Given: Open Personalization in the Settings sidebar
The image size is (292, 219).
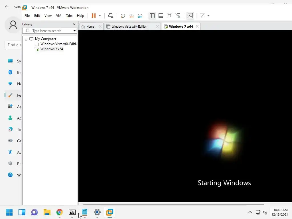Looking at the screenshot, I should 13,95.
